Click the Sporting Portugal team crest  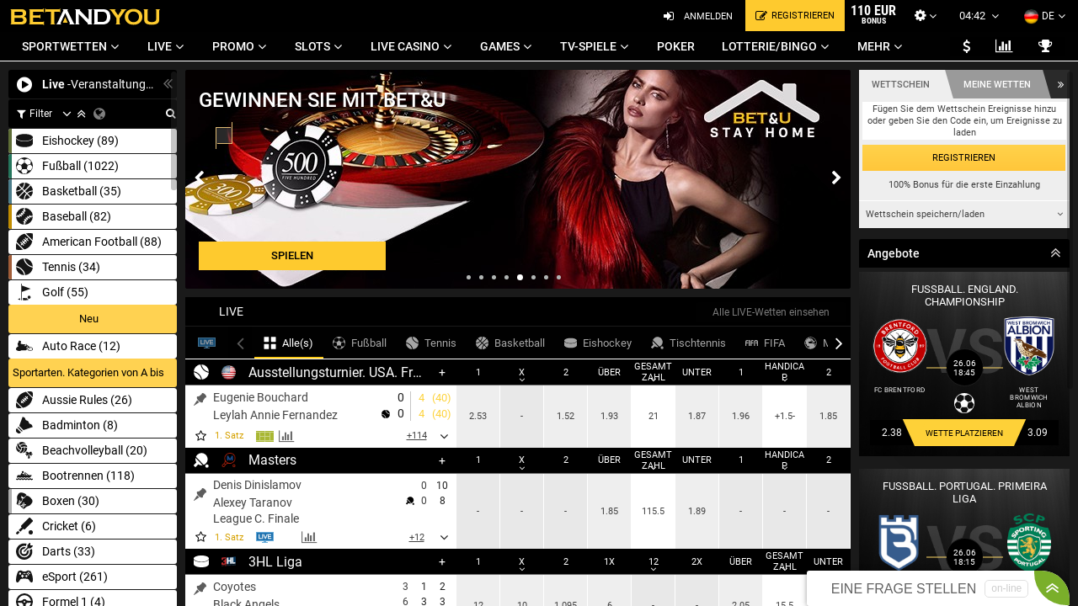[1028, 541]
